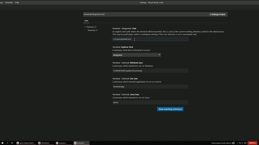Open the Explorer Kind dropdown
Image resolution: width=259 pixels, height=145 pixels.
tap(136, 55)
